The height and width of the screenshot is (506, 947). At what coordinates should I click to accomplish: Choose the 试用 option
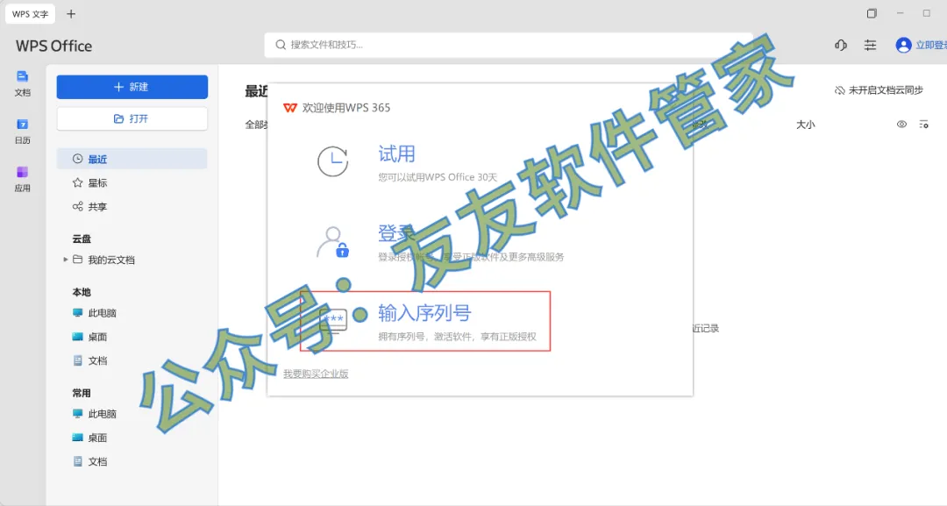coord(397,154)
